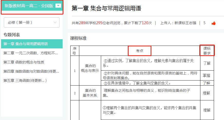Select 第一章 集合与常用逻辑用语 in the sidebar list
This screenshot has height=120, width=224.
click(26, 44)
